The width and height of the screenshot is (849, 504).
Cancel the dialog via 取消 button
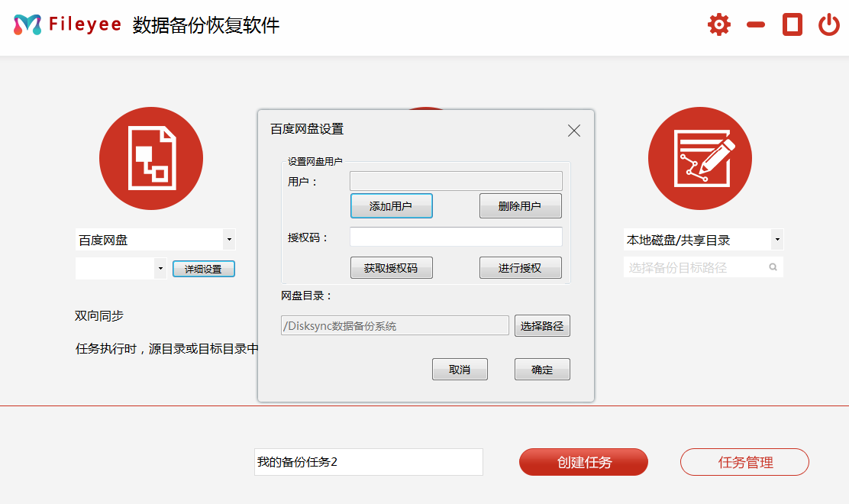(x=460, y=369)
